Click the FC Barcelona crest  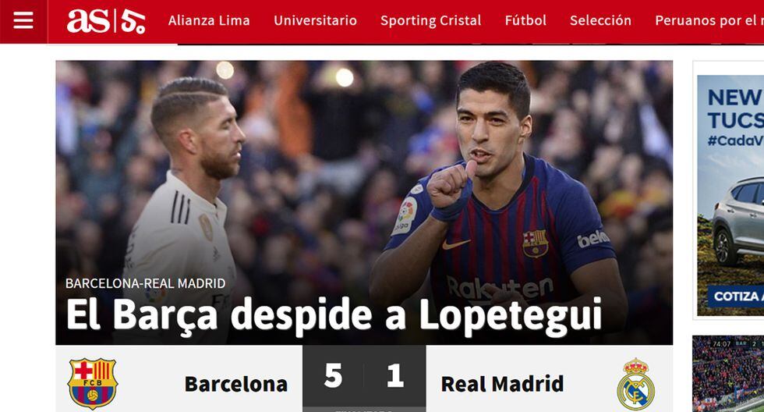[93, 383]
